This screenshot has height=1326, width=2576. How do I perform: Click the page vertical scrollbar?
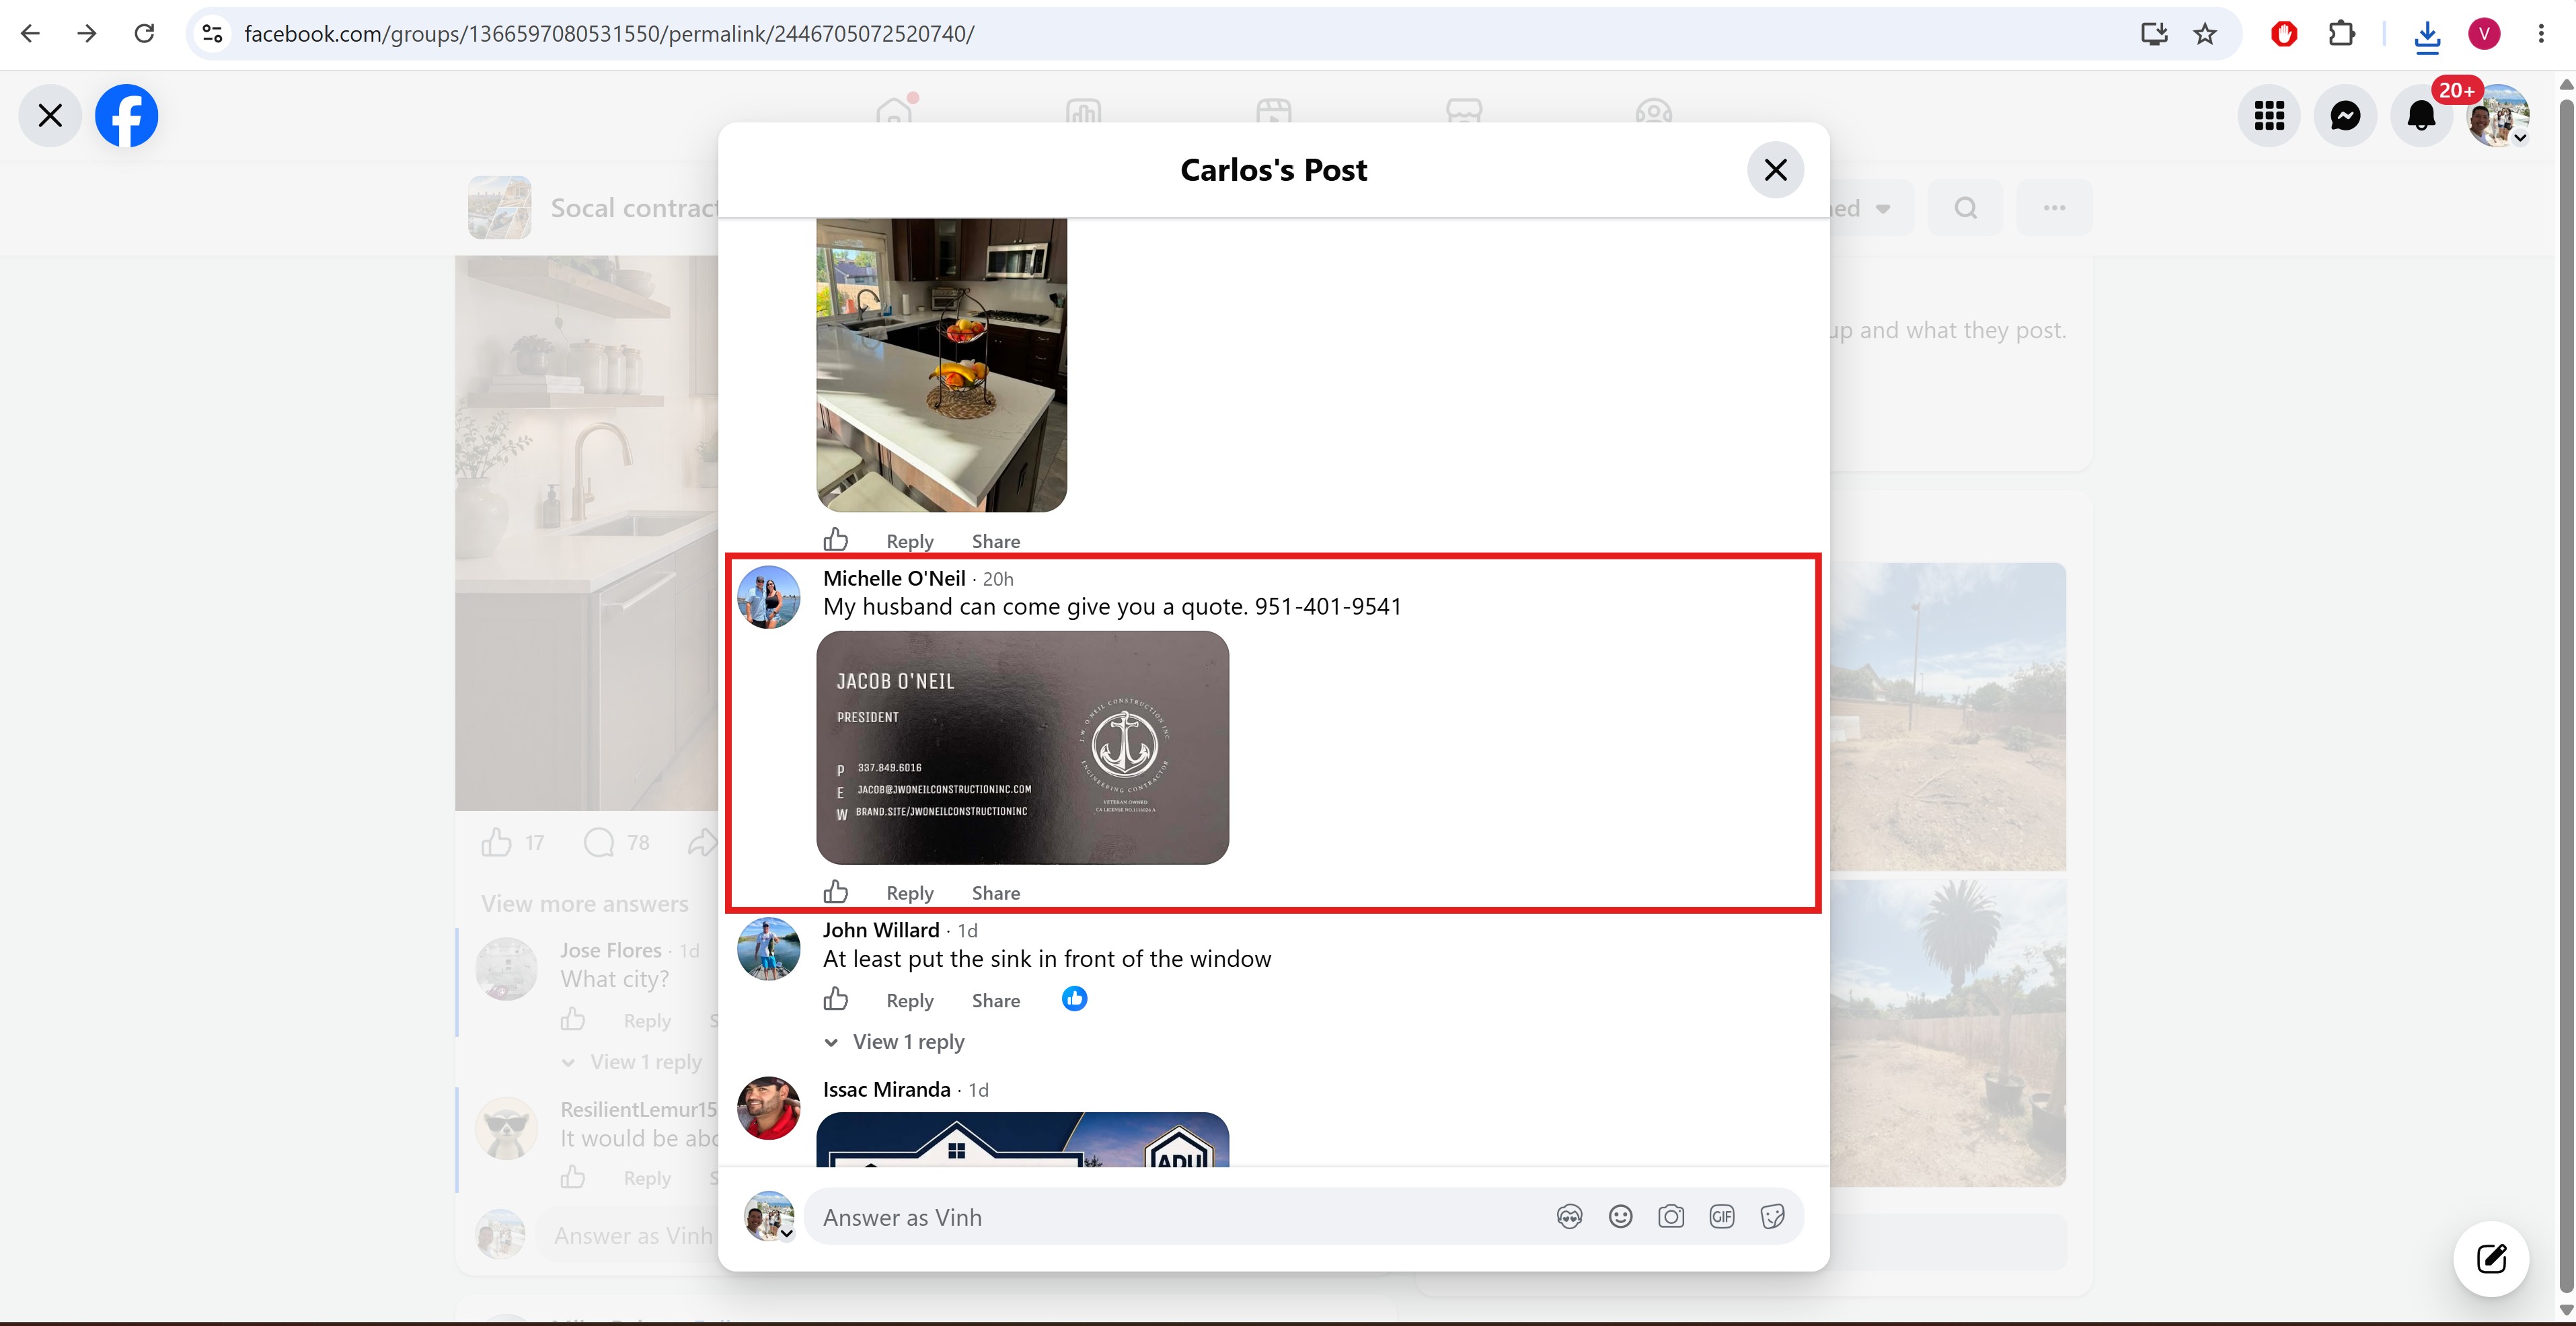click(2566, 698)
